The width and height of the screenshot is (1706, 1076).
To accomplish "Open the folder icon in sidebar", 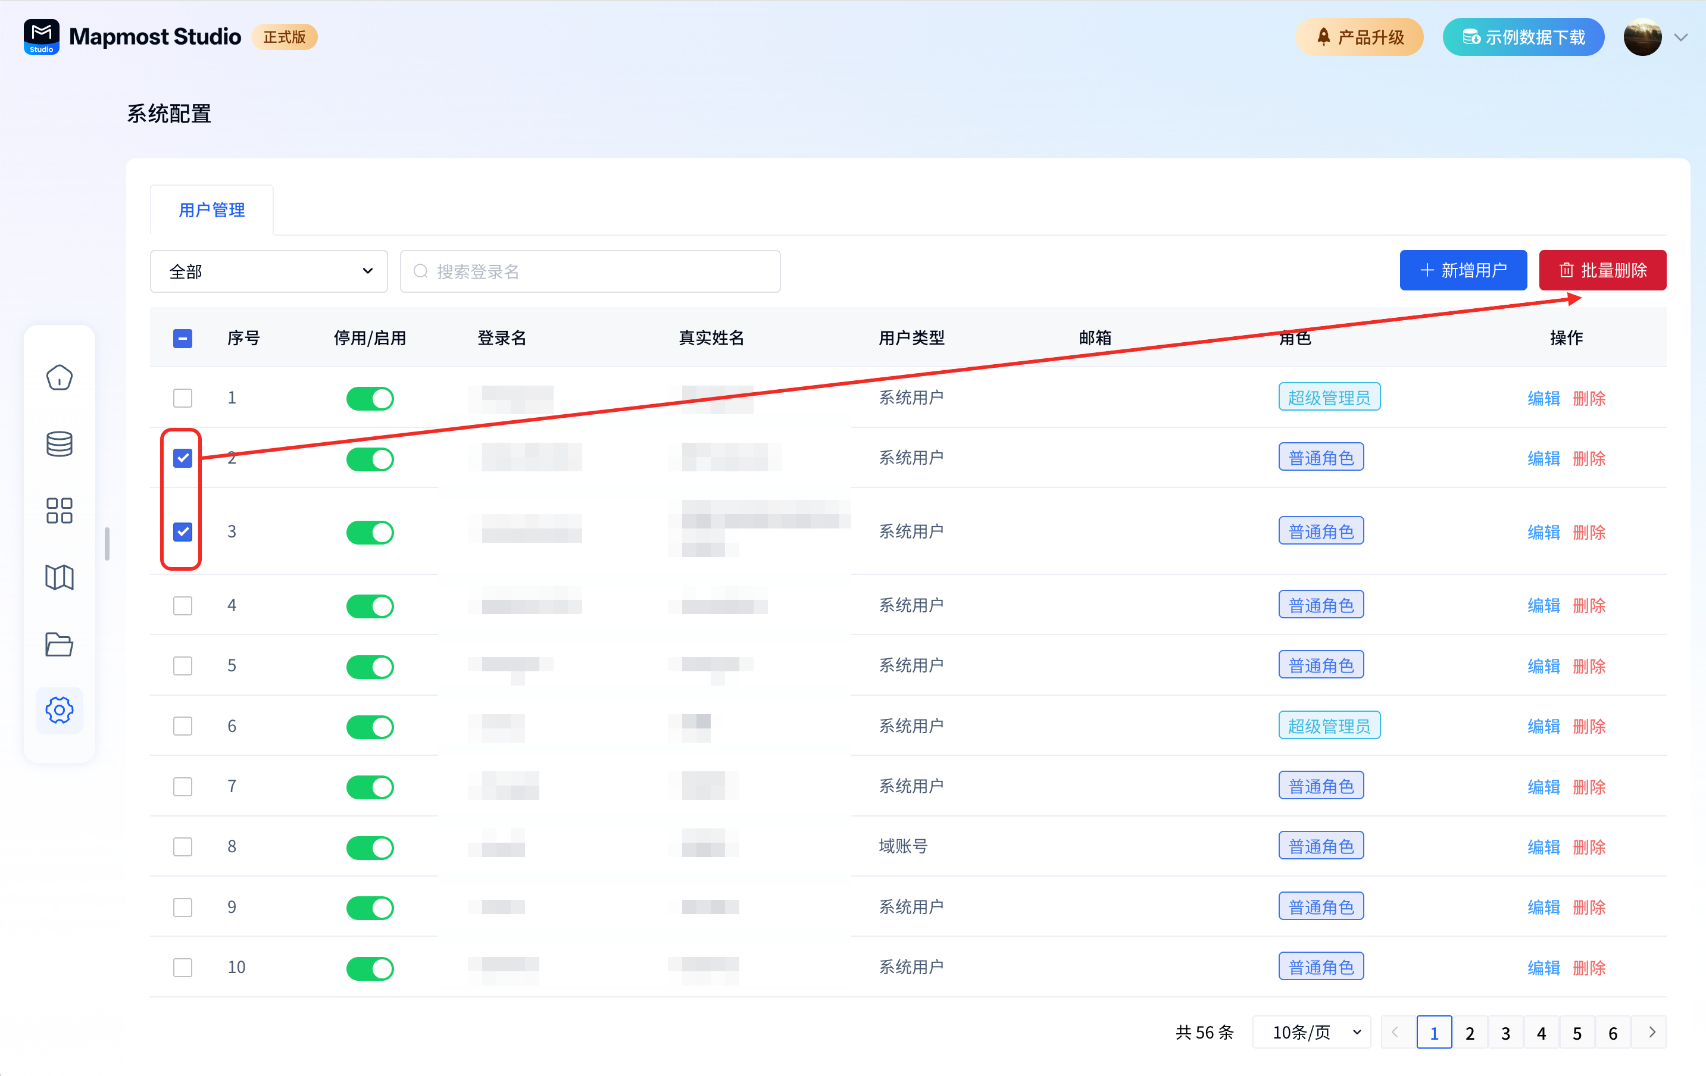I will 60,644.
